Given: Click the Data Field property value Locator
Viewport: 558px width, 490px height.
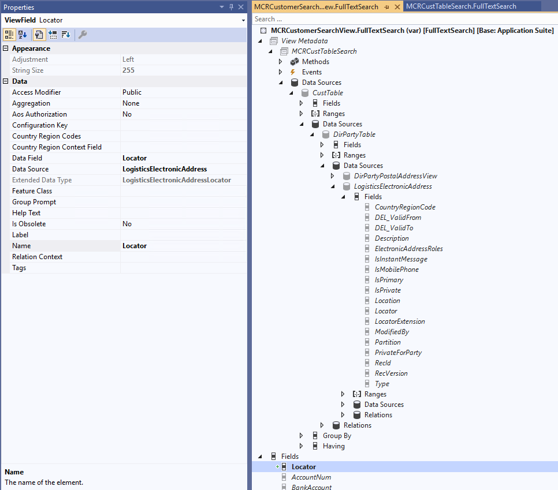Looking at the screenshot, I should (134, 158).
